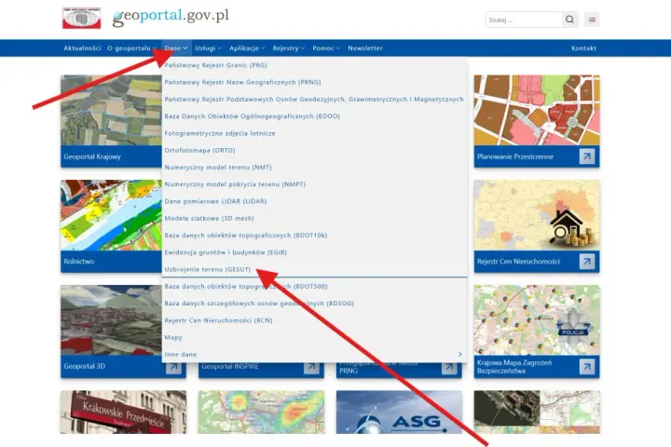The image size is (671, 447).
Task: Open the Aktualności menu item
Action: point(82,48)
